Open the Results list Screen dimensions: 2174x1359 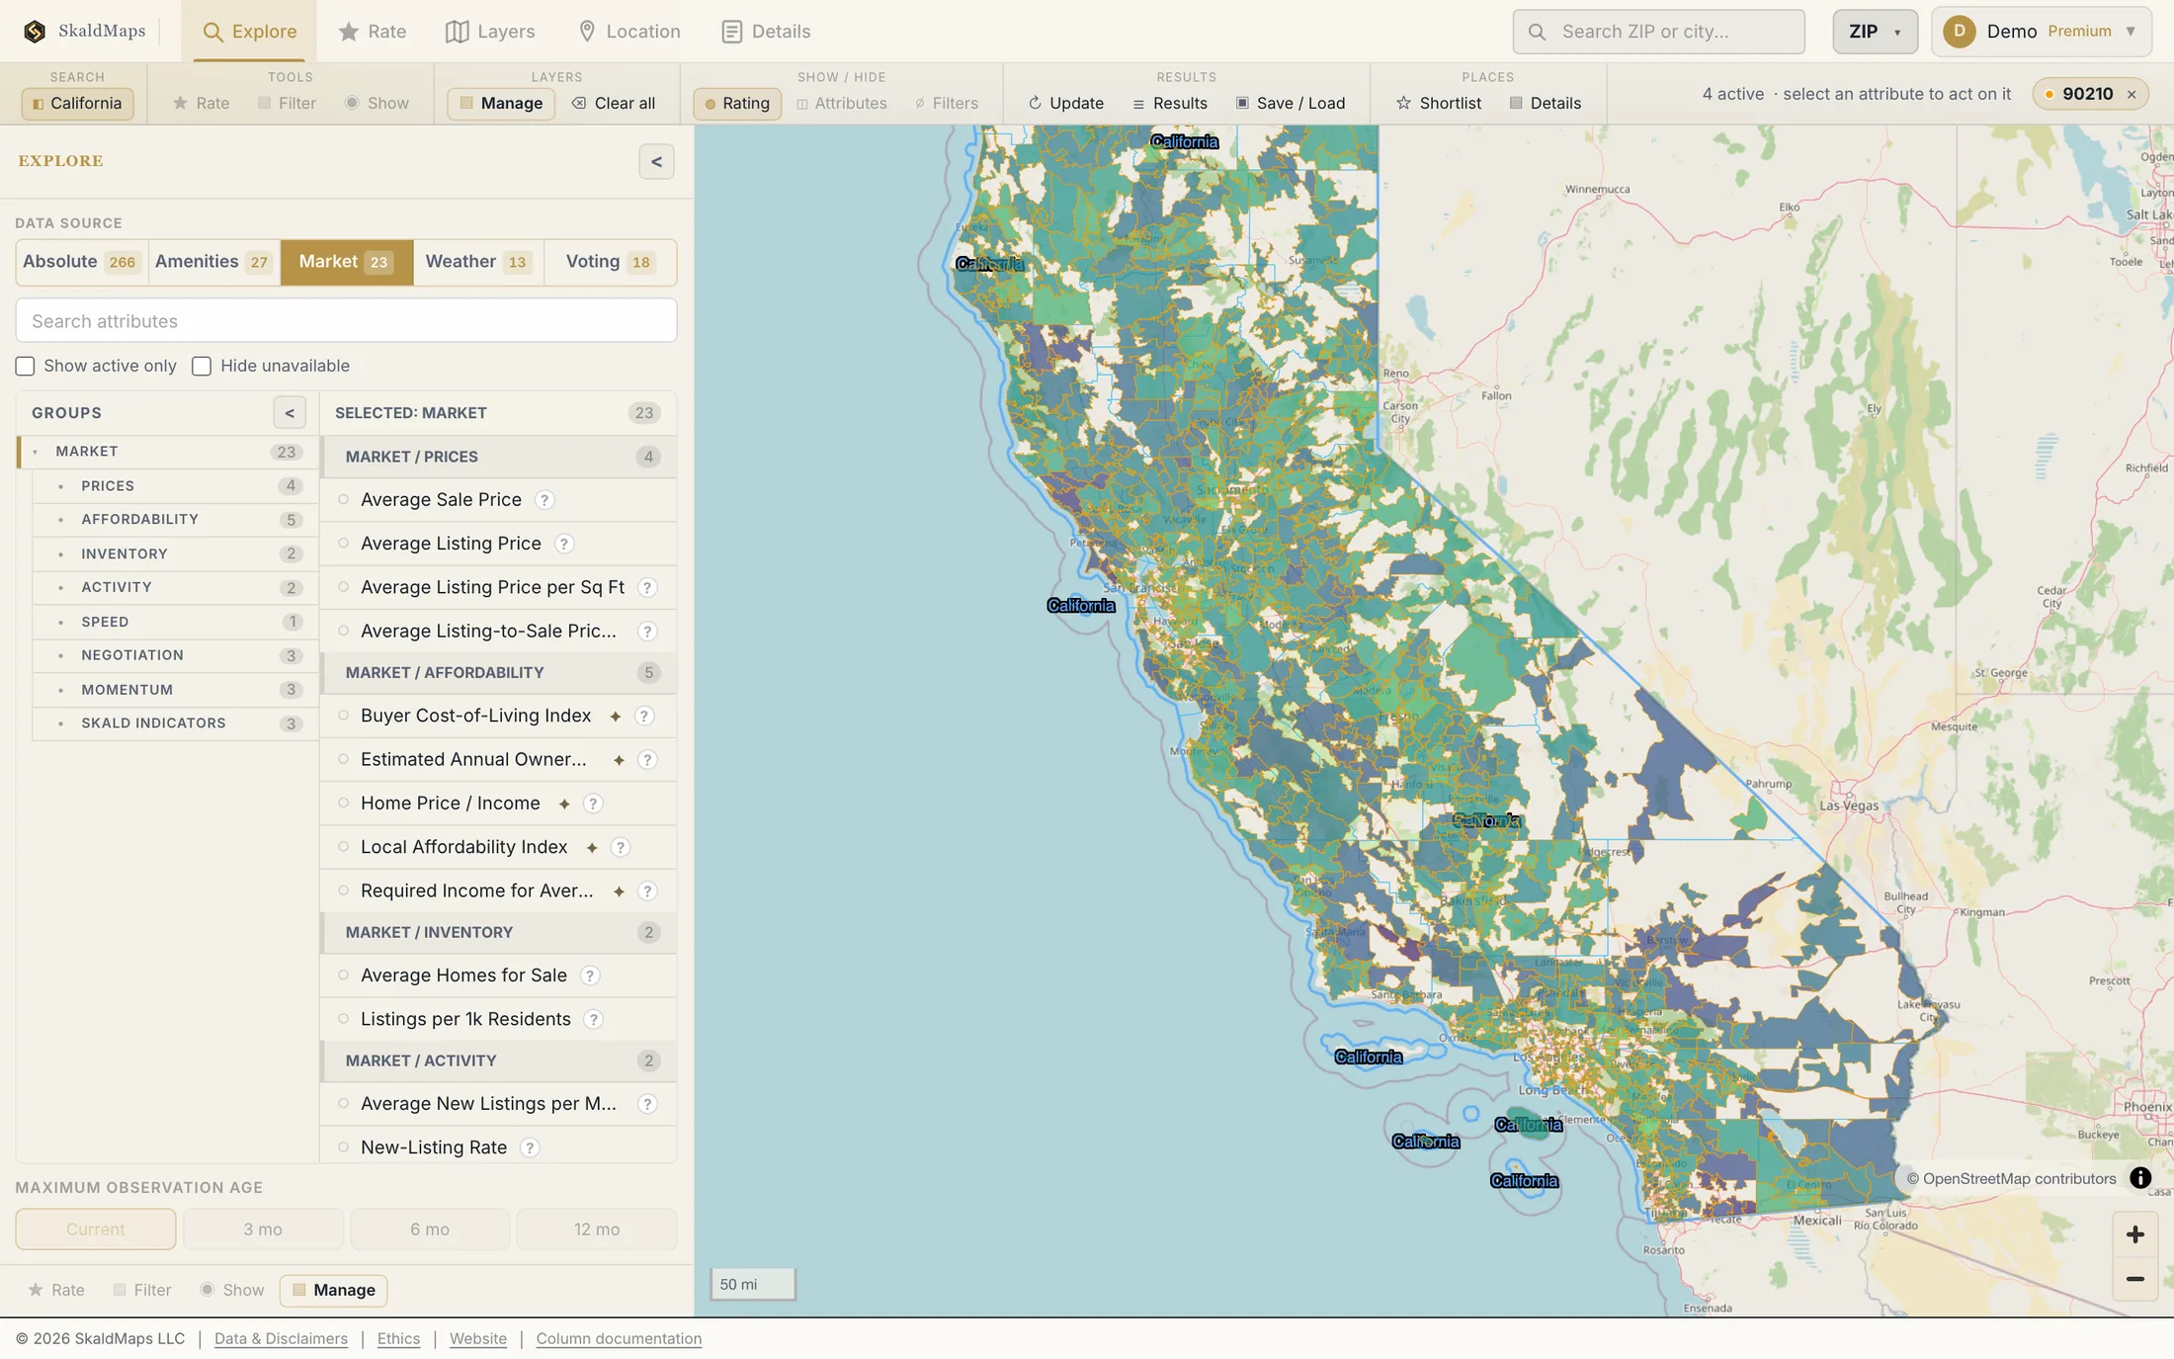coord(1170,103)
